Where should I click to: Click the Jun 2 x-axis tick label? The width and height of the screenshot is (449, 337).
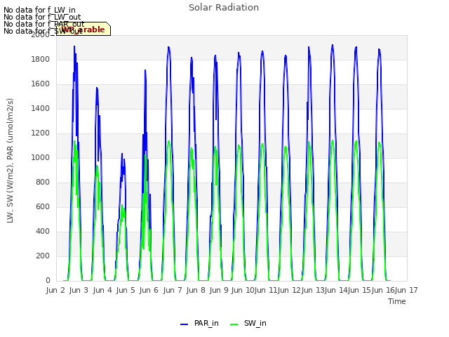coord(55,290)
